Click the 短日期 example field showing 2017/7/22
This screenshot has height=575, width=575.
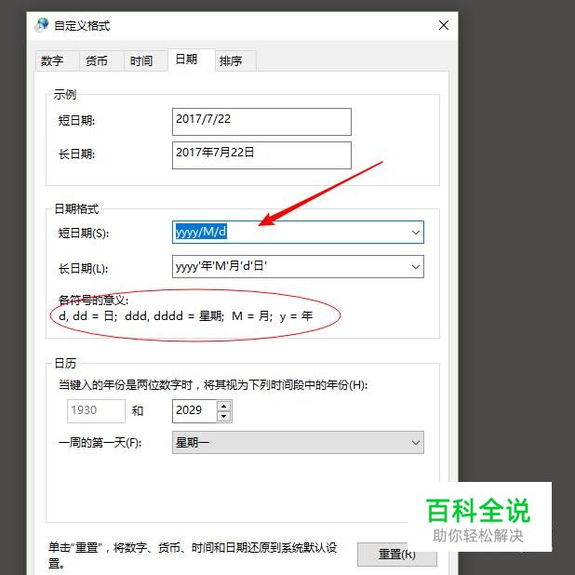tap(261, 121)
